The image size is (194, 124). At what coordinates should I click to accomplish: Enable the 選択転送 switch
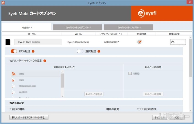pyautogui.click(x=80, y=51)
